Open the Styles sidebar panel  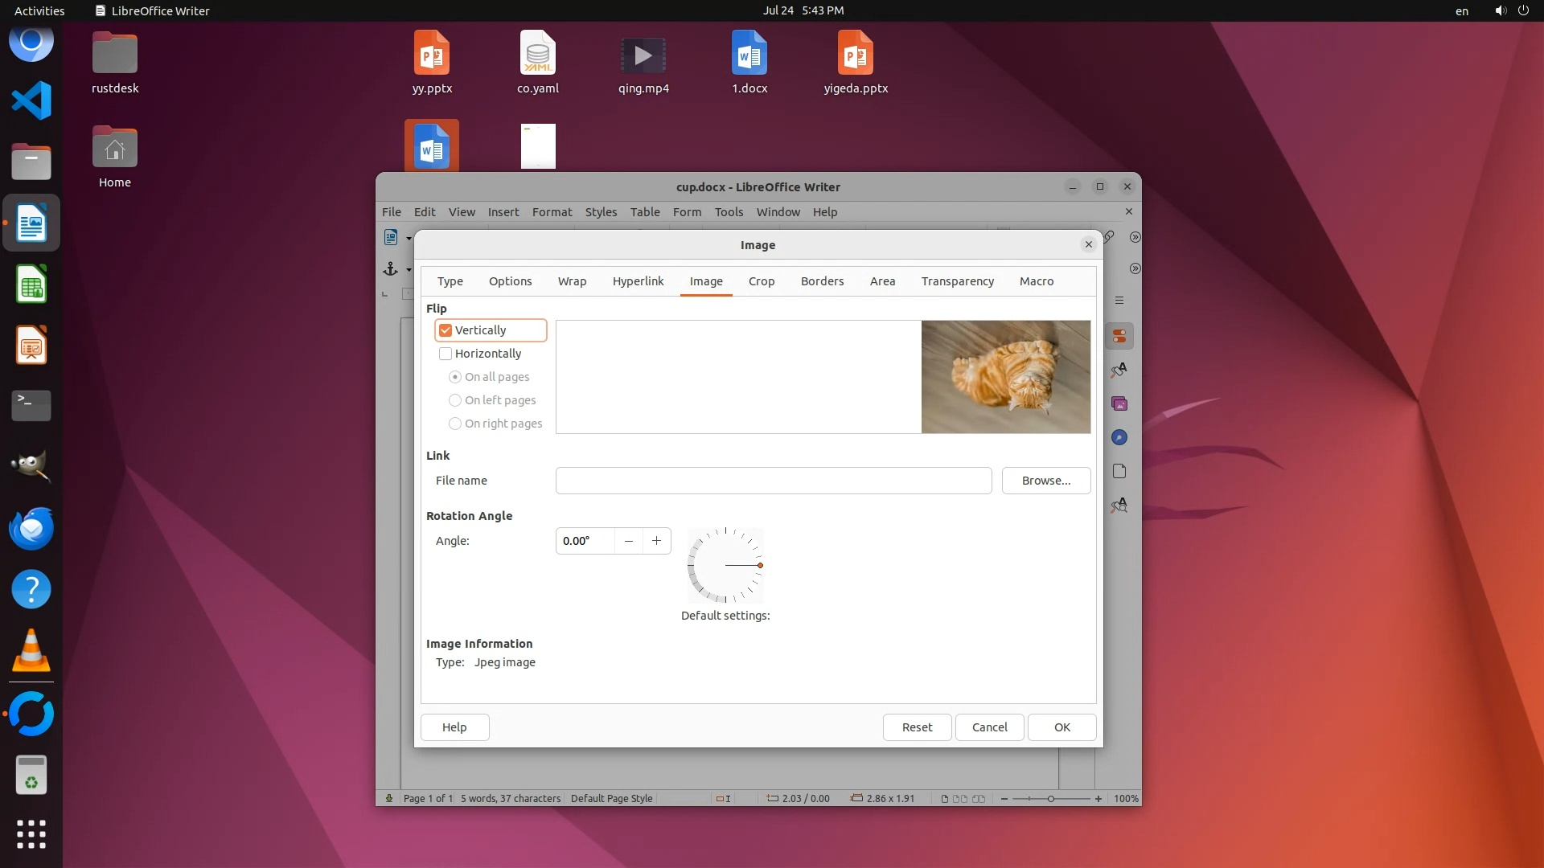1119,370
